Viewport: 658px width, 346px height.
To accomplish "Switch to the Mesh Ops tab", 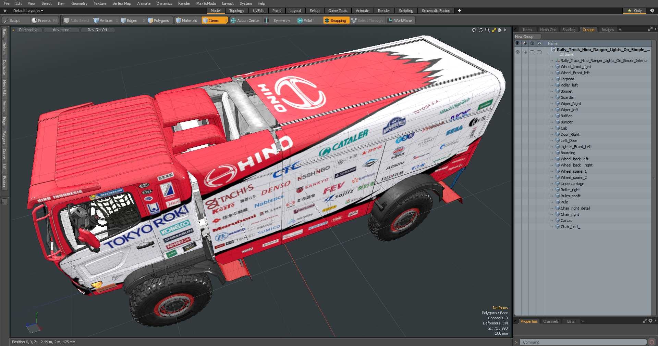I will (548, 30).
